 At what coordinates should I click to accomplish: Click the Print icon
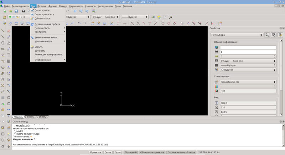click(x=24, y=11)
